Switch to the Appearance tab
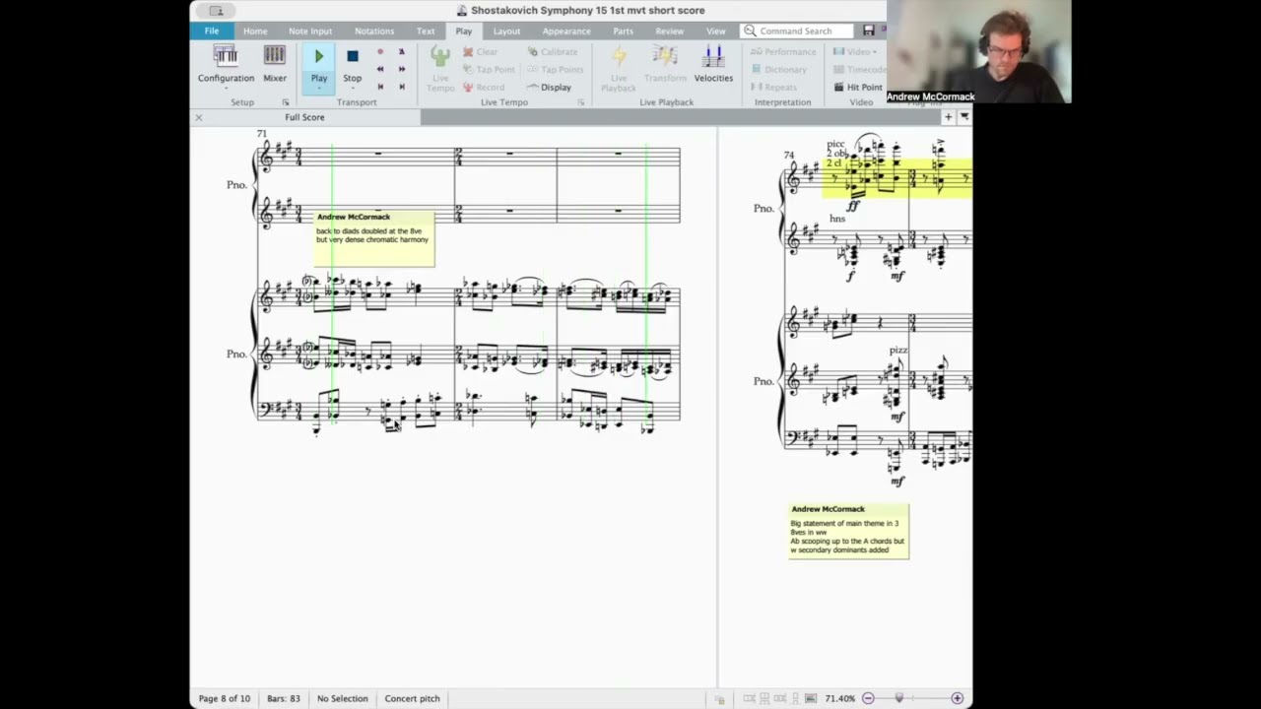 [x=566, y=31]
